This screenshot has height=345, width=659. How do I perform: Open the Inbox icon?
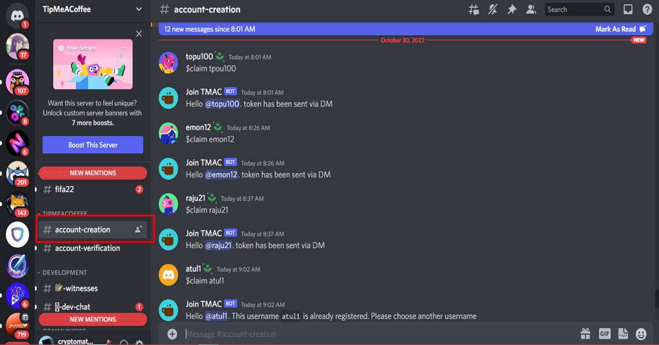[x=628, y=9]
